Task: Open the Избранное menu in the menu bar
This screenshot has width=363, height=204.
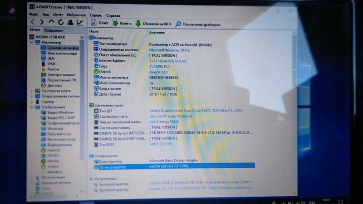Action: click(x=76, y=15)
